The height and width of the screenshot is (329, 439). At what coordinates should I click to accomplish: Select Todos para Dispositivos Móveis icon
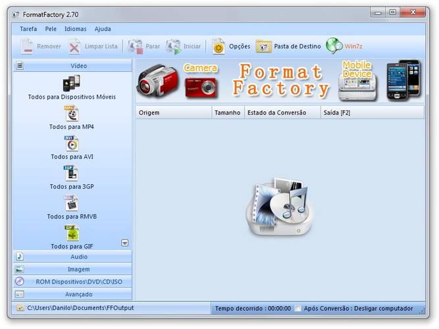coord(71,83)
